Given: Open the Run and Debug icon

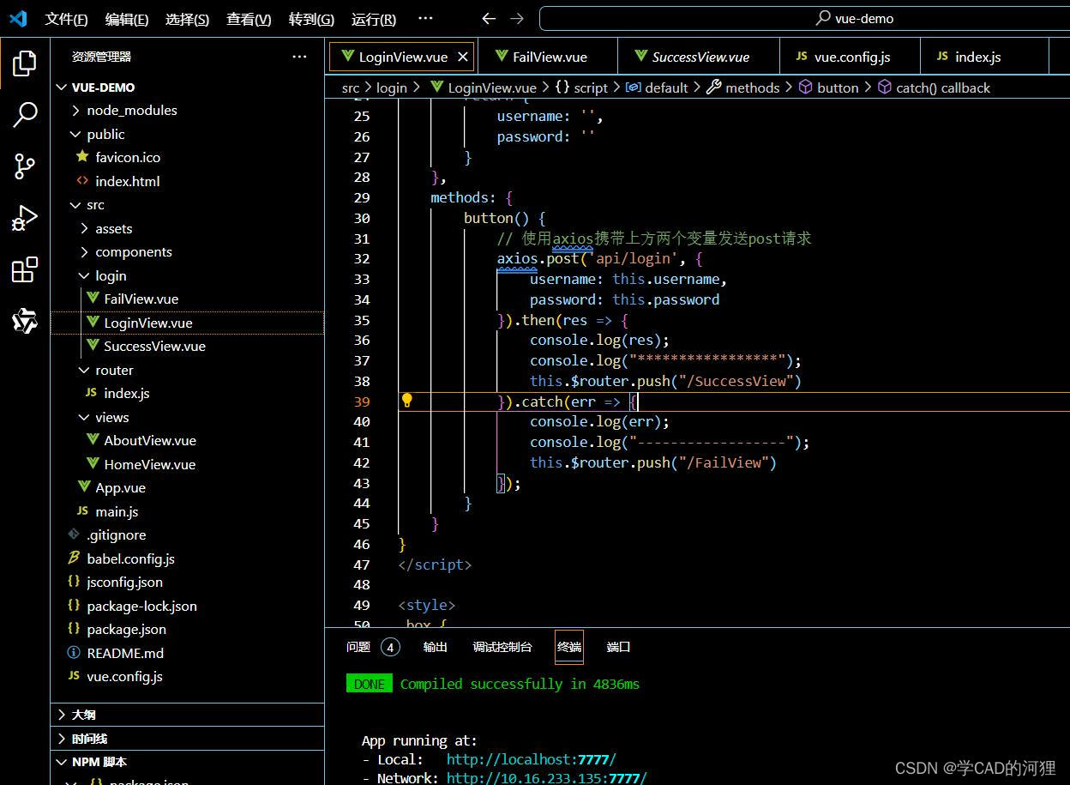Looking at the screenshot, I should tap(25, 219).
